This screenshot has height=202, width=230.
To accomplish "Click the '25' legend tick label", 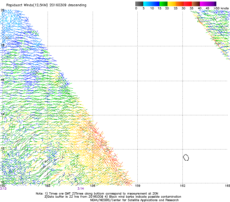I will coord(176,8).
